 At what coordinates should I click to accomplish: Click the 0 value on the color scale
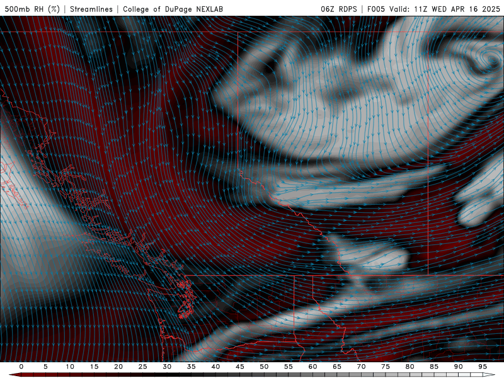(x=21, y=367)
